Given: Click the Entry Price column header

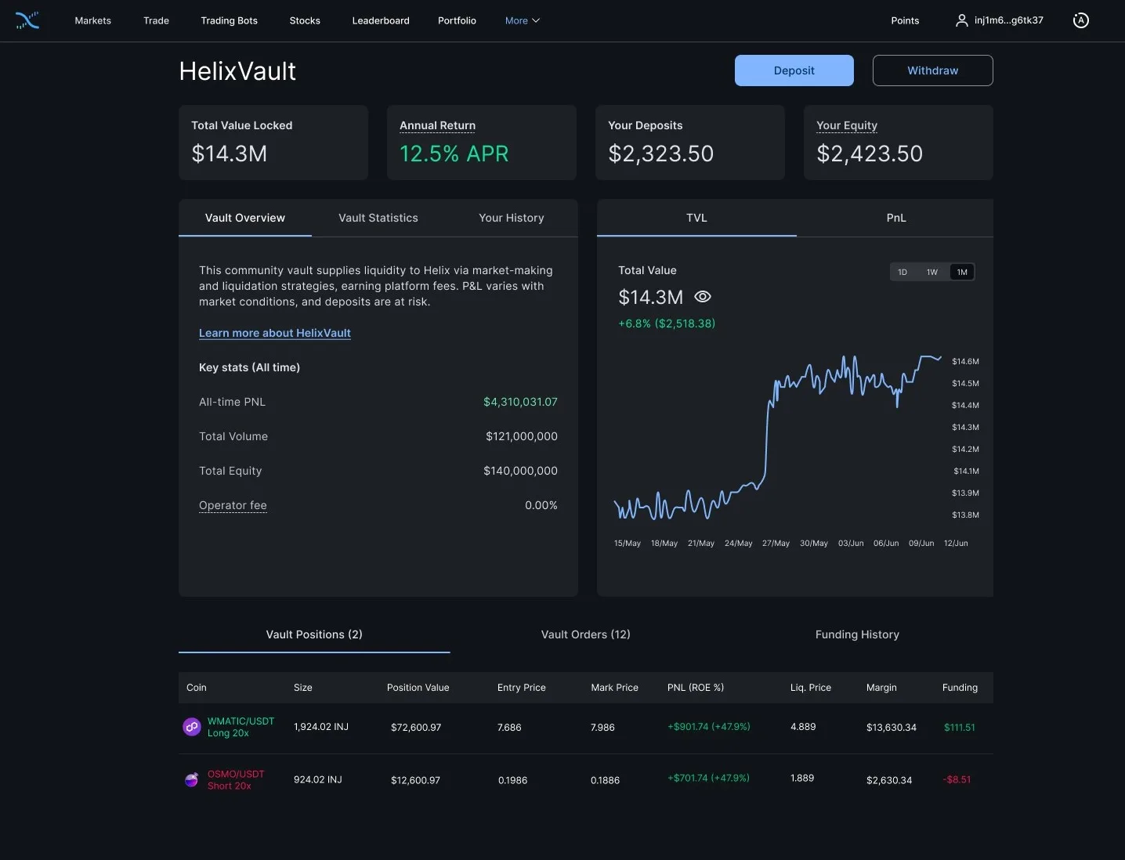Looking at the screenshot, I should pos(522,688).
